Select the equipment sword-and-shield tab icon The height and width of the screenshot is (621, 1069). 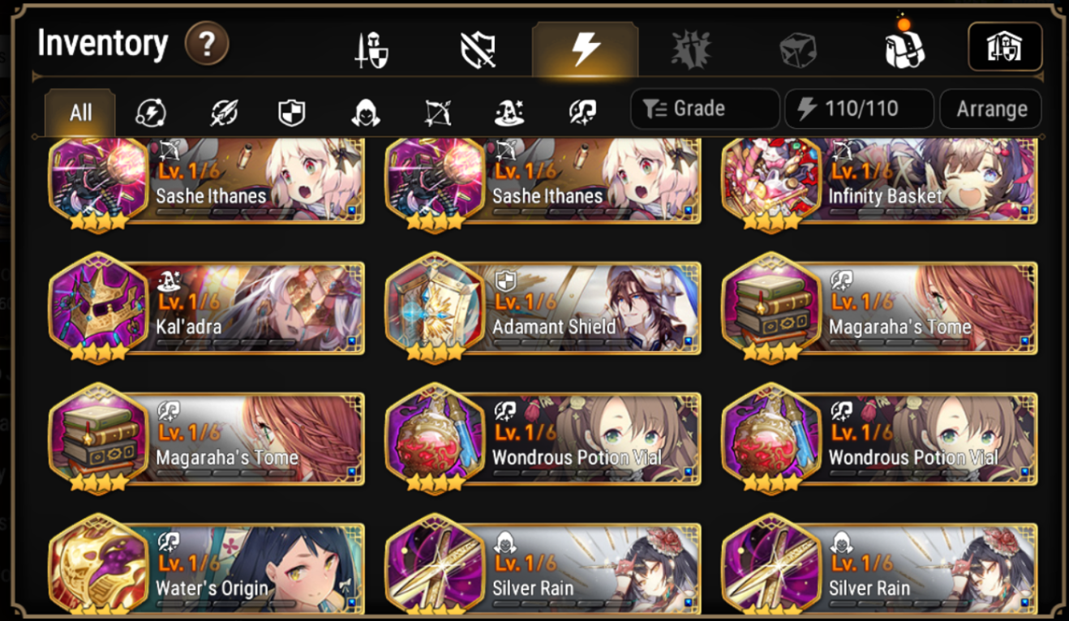pyautogui.click(x=371, y=49)
